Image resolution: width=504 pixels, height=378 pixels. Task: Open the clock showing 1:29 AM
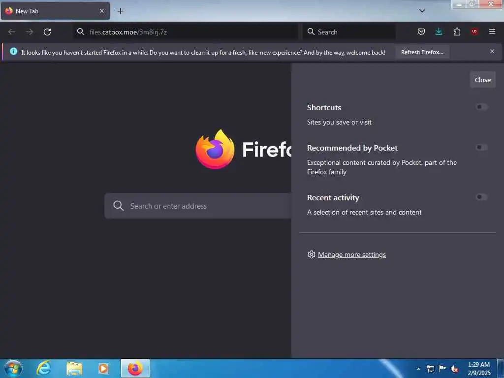point(479,368)
